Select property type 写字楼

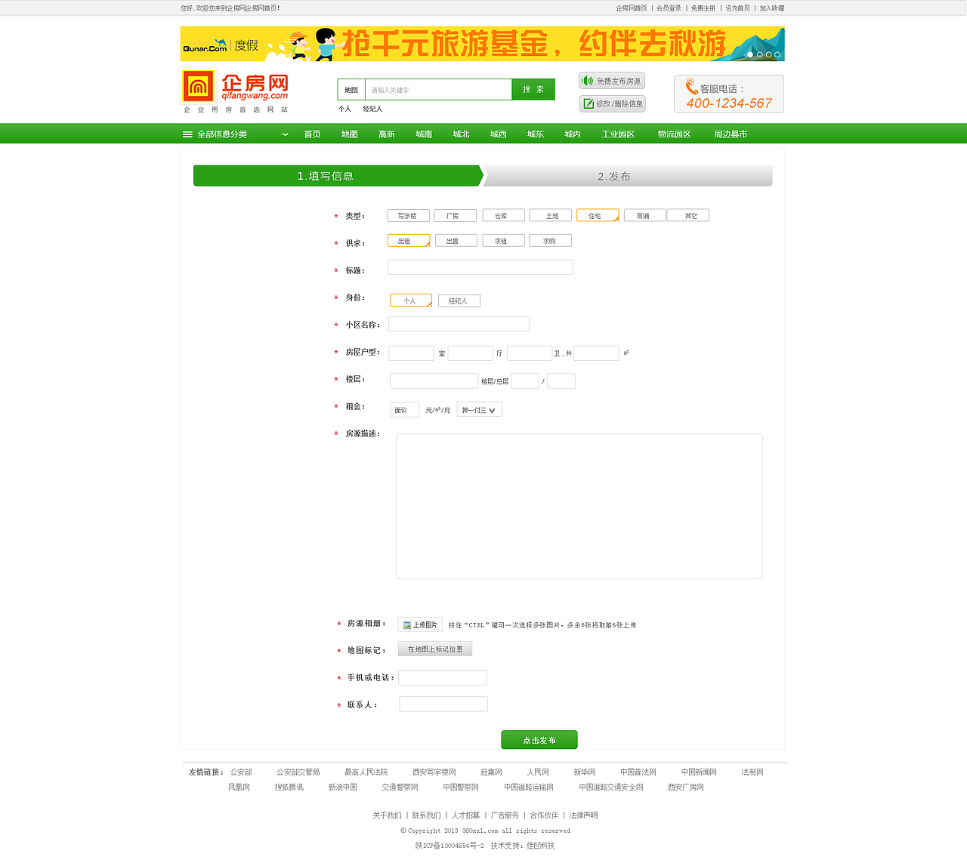pyautogui.click(x=408, y=216)
